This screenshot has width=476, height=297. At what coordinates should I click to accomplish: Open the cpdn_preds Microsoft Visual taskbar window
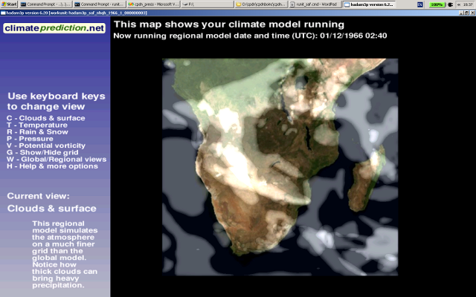(x=153, y=4)
